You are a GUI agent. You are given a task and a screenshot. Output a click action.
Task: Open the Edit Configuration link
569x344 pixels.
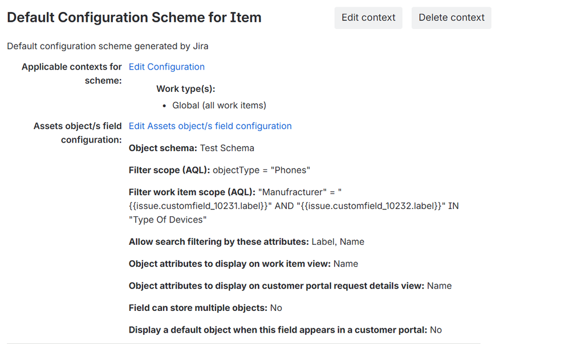tap(166, 67)
